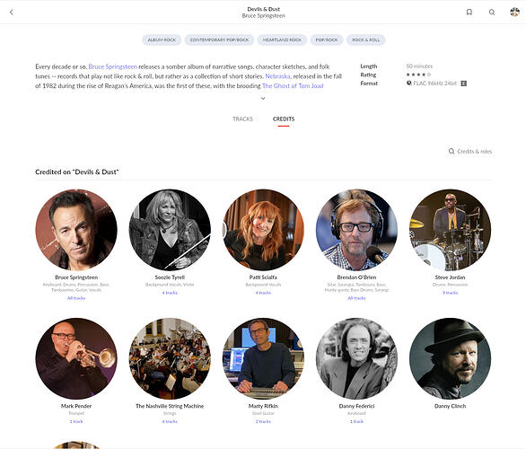
Task: Click the Credits & roles search icon
Action: [451, 152]
